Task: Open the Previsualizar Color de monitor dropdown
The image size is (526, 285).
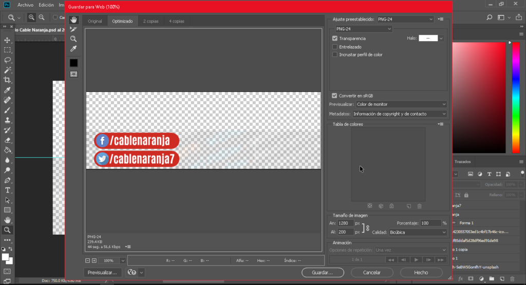Action: point(402,104)
